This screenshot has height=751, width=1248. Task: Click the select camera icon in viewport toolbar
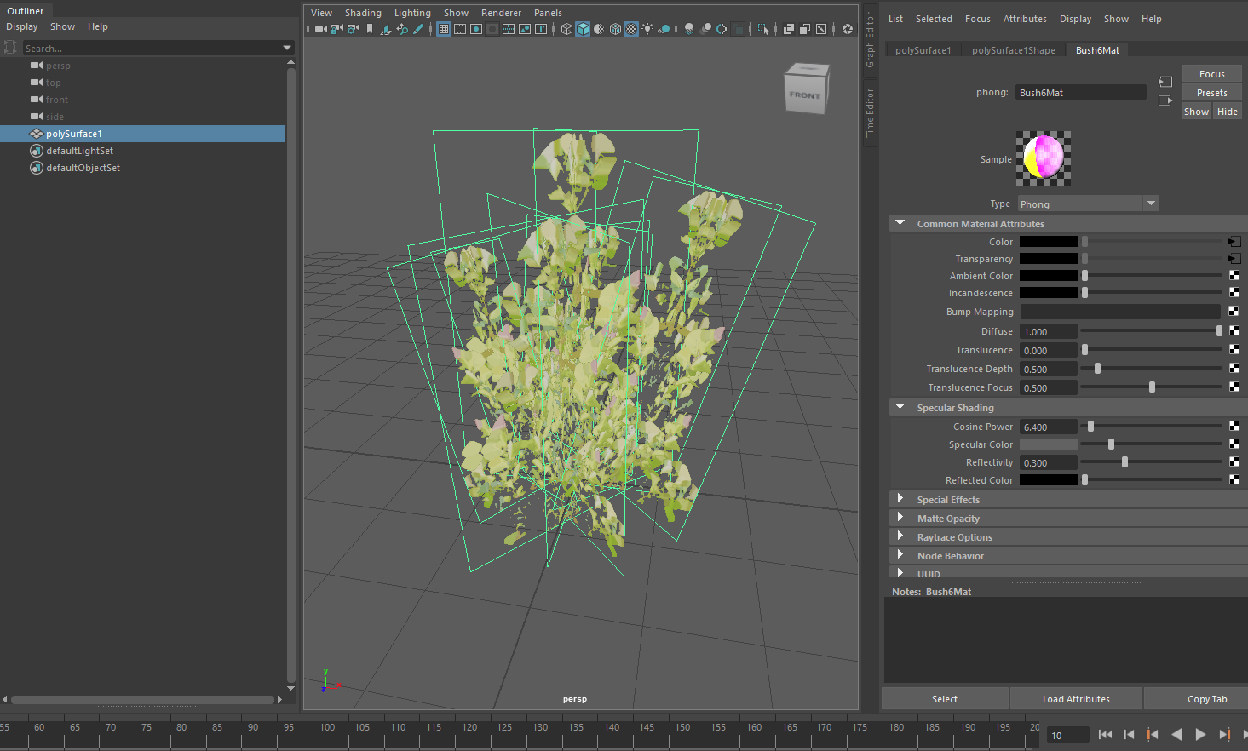320,29
